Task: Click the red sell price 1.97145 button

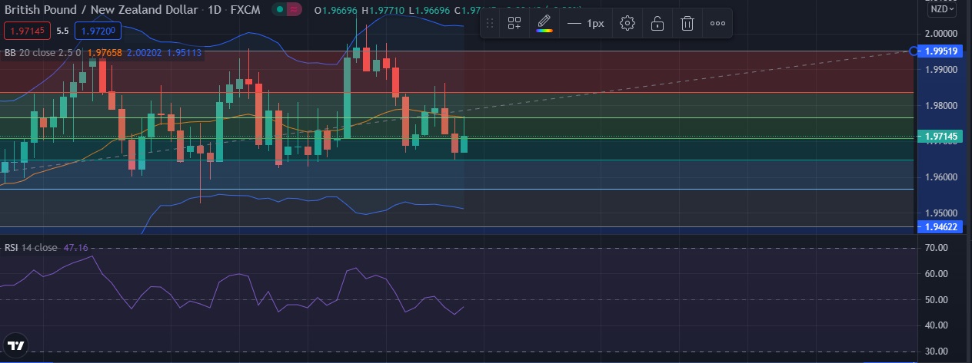Action: [28, 31]
